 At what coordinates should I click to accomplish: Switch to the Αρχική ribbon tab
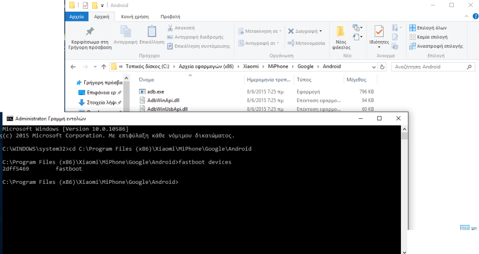coord(102,16)
